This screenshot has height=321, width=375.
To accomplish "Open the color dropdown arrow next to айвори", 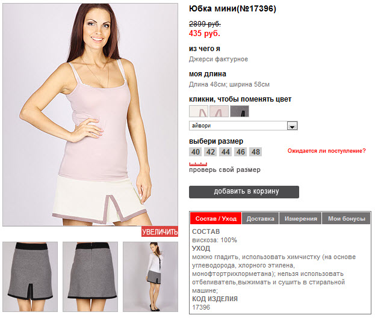I will (292, 126).
